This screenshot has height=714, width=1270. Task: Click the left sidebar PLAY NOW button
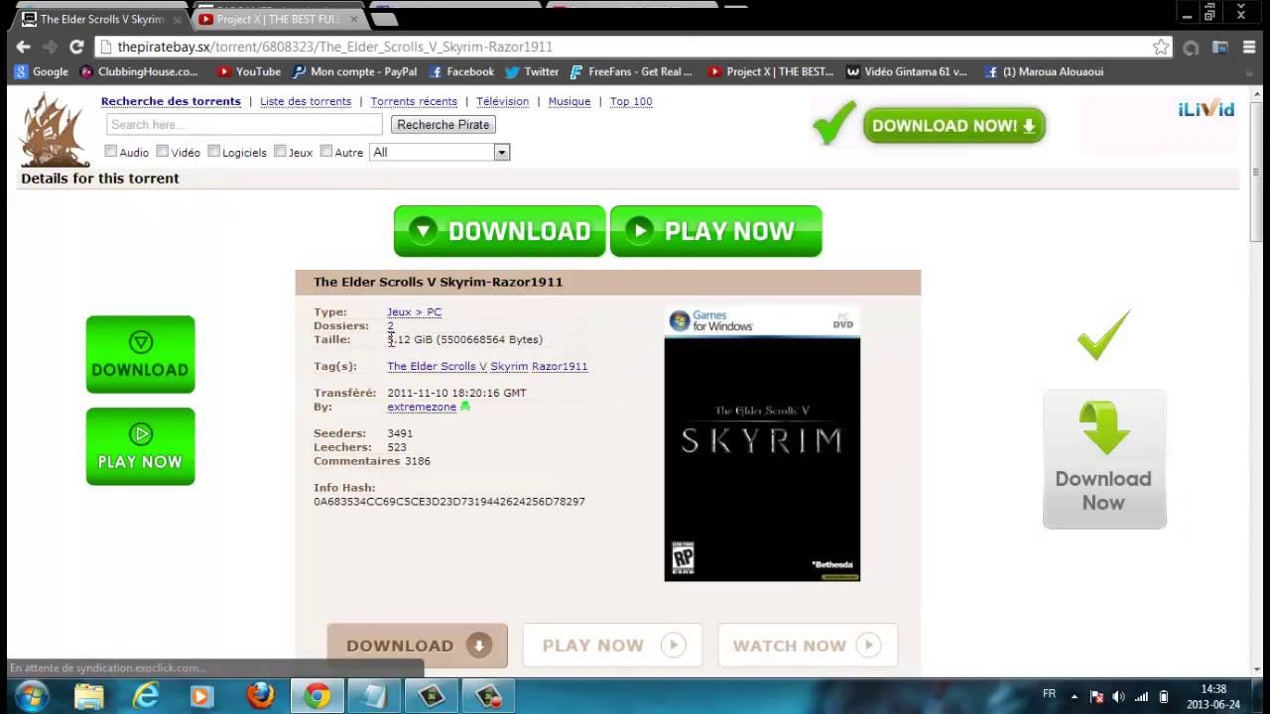point(140,446)
